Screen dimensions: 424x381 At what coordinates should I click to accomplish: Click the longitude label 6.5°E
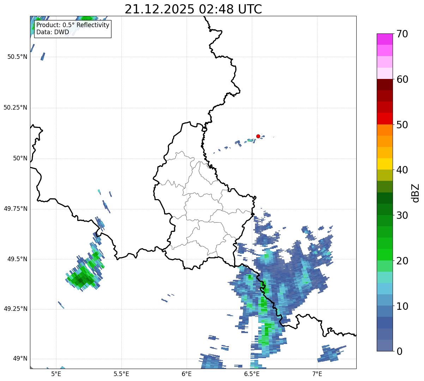252,374
